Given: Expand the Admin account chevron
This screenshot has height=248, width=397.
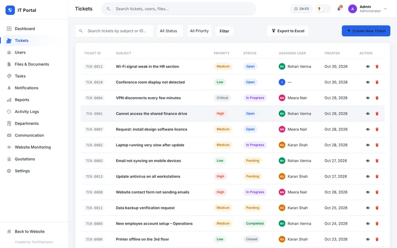Looking at the screenshot, I should pos(385,9).
